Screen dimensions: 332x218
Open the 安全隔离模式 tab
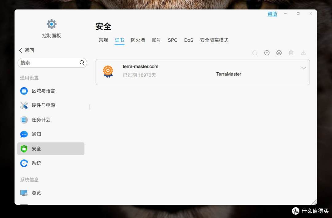pyautogui.click(x=214, y=40)
